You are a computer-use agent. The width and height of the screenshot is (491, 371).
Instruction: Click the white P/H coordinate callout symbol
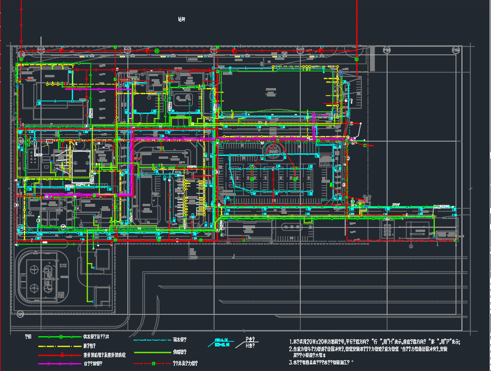pos(247,342)
